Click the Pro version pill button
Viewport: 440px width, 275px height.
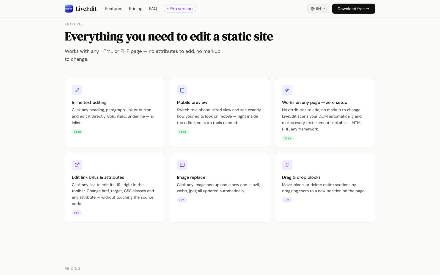[180, 9]
